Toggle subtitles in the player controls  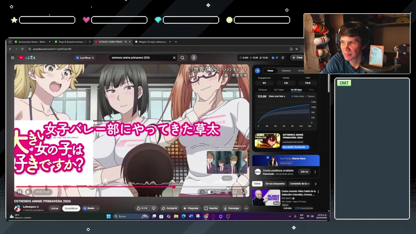(x=218, y=192)
